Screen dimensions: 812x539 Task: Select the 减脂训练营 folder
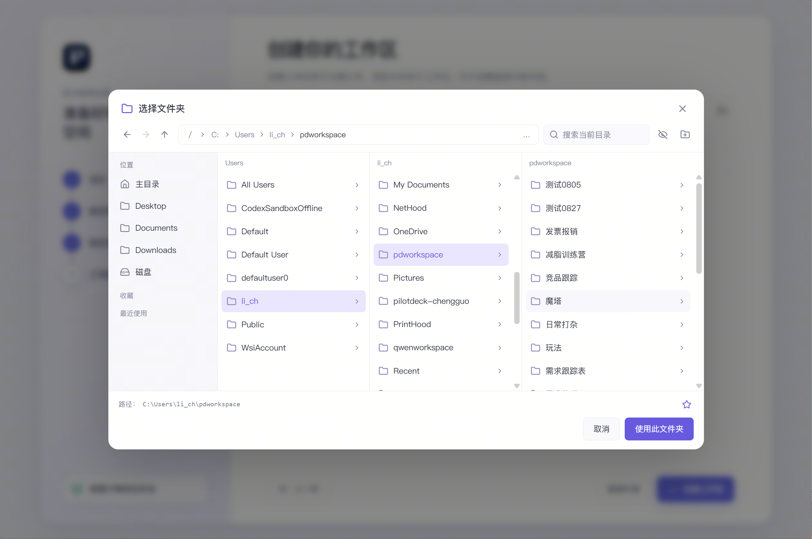click(x=608, y=255)
